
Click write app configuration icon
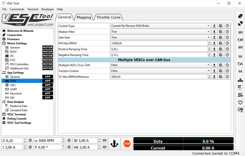(x=240, y=71)
